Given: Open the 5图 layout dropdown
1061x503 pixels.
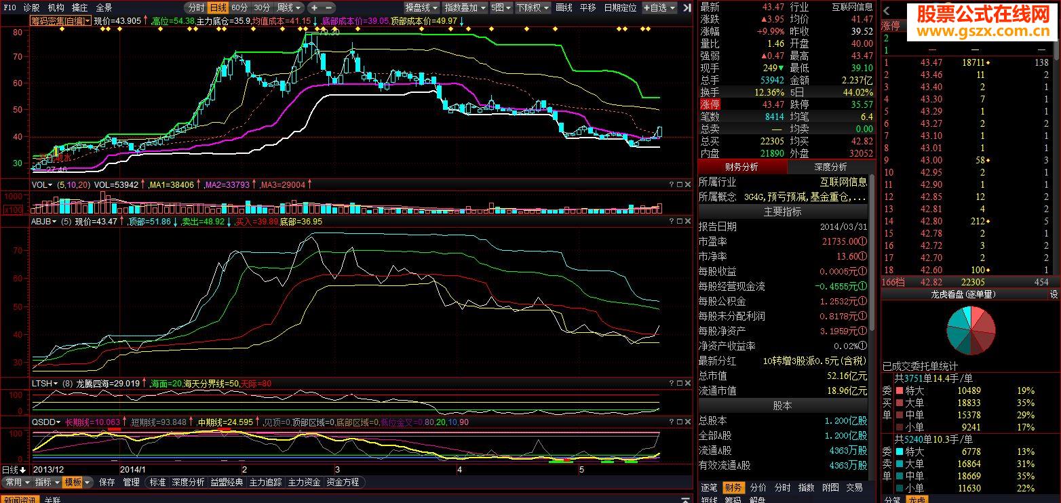Looking at the screenshot, I should click(501, 7).
